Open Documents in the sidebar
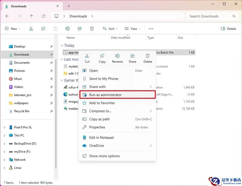Viewport: 242px width, 186px height. point(27,63)
